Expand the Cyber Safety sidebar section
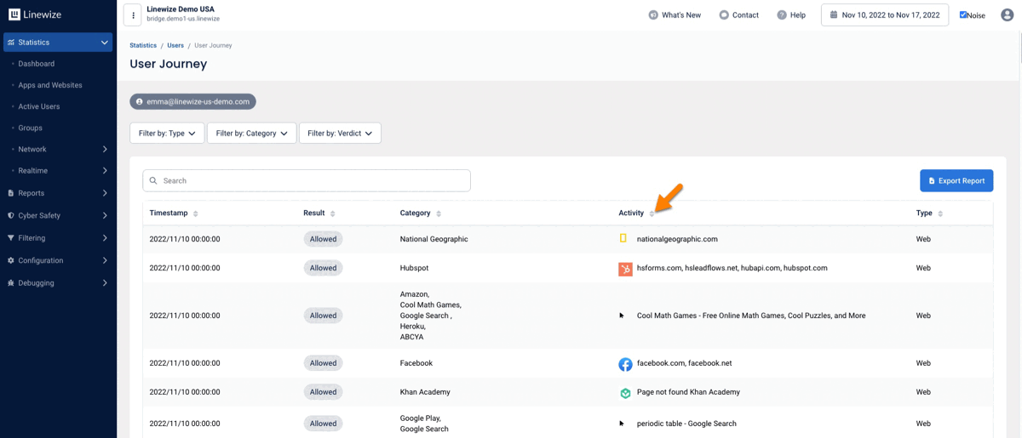 point(58,216)
